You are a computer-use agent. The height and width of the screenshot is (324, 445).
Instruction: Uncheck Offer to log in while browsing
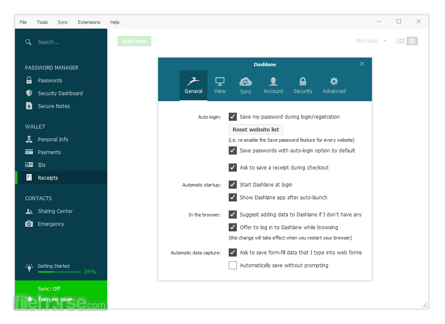point(233,227)
